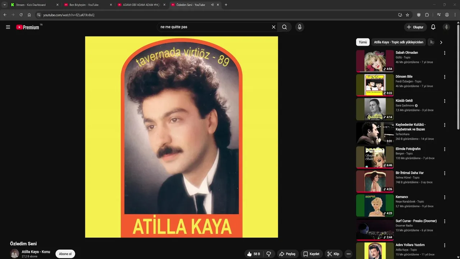Open Surf Curse - Freaks (Doomer) title

coord(416,221)
